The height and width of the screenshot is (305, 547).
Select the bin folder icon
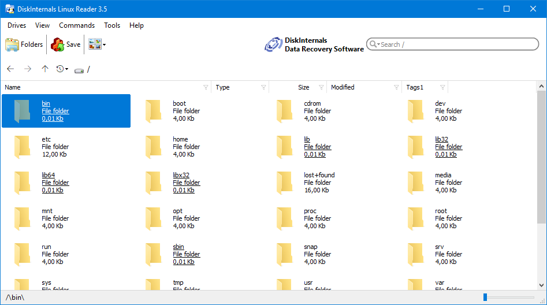pyautogui.click(x=22, y=111)
